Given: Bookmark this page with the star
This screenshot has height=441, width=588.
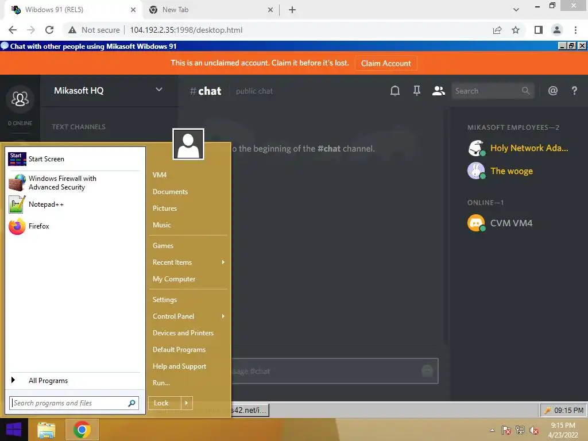Looking at the screenshot, I should (x=516, y=30).
